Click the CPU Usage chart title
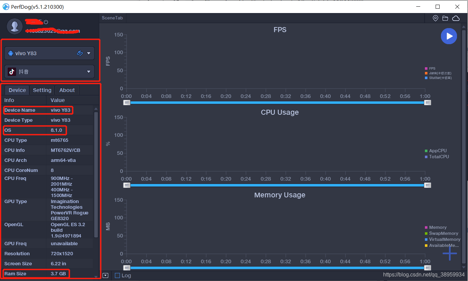Viewport: 468px width, 281px height. coord(280,112)
